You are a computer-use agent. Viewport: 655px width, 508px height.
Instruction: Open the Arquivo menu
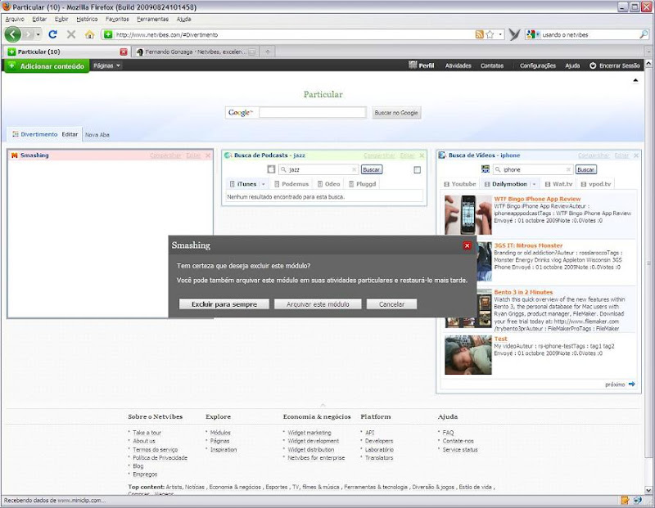tap(15, 19)
